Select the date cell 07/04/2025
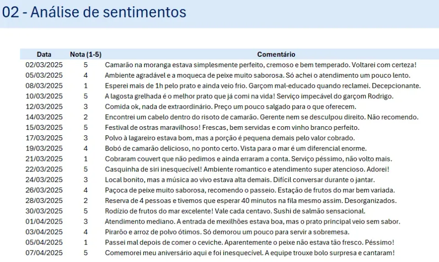This screenshot has width=439, height=262. tap(44, 253)
